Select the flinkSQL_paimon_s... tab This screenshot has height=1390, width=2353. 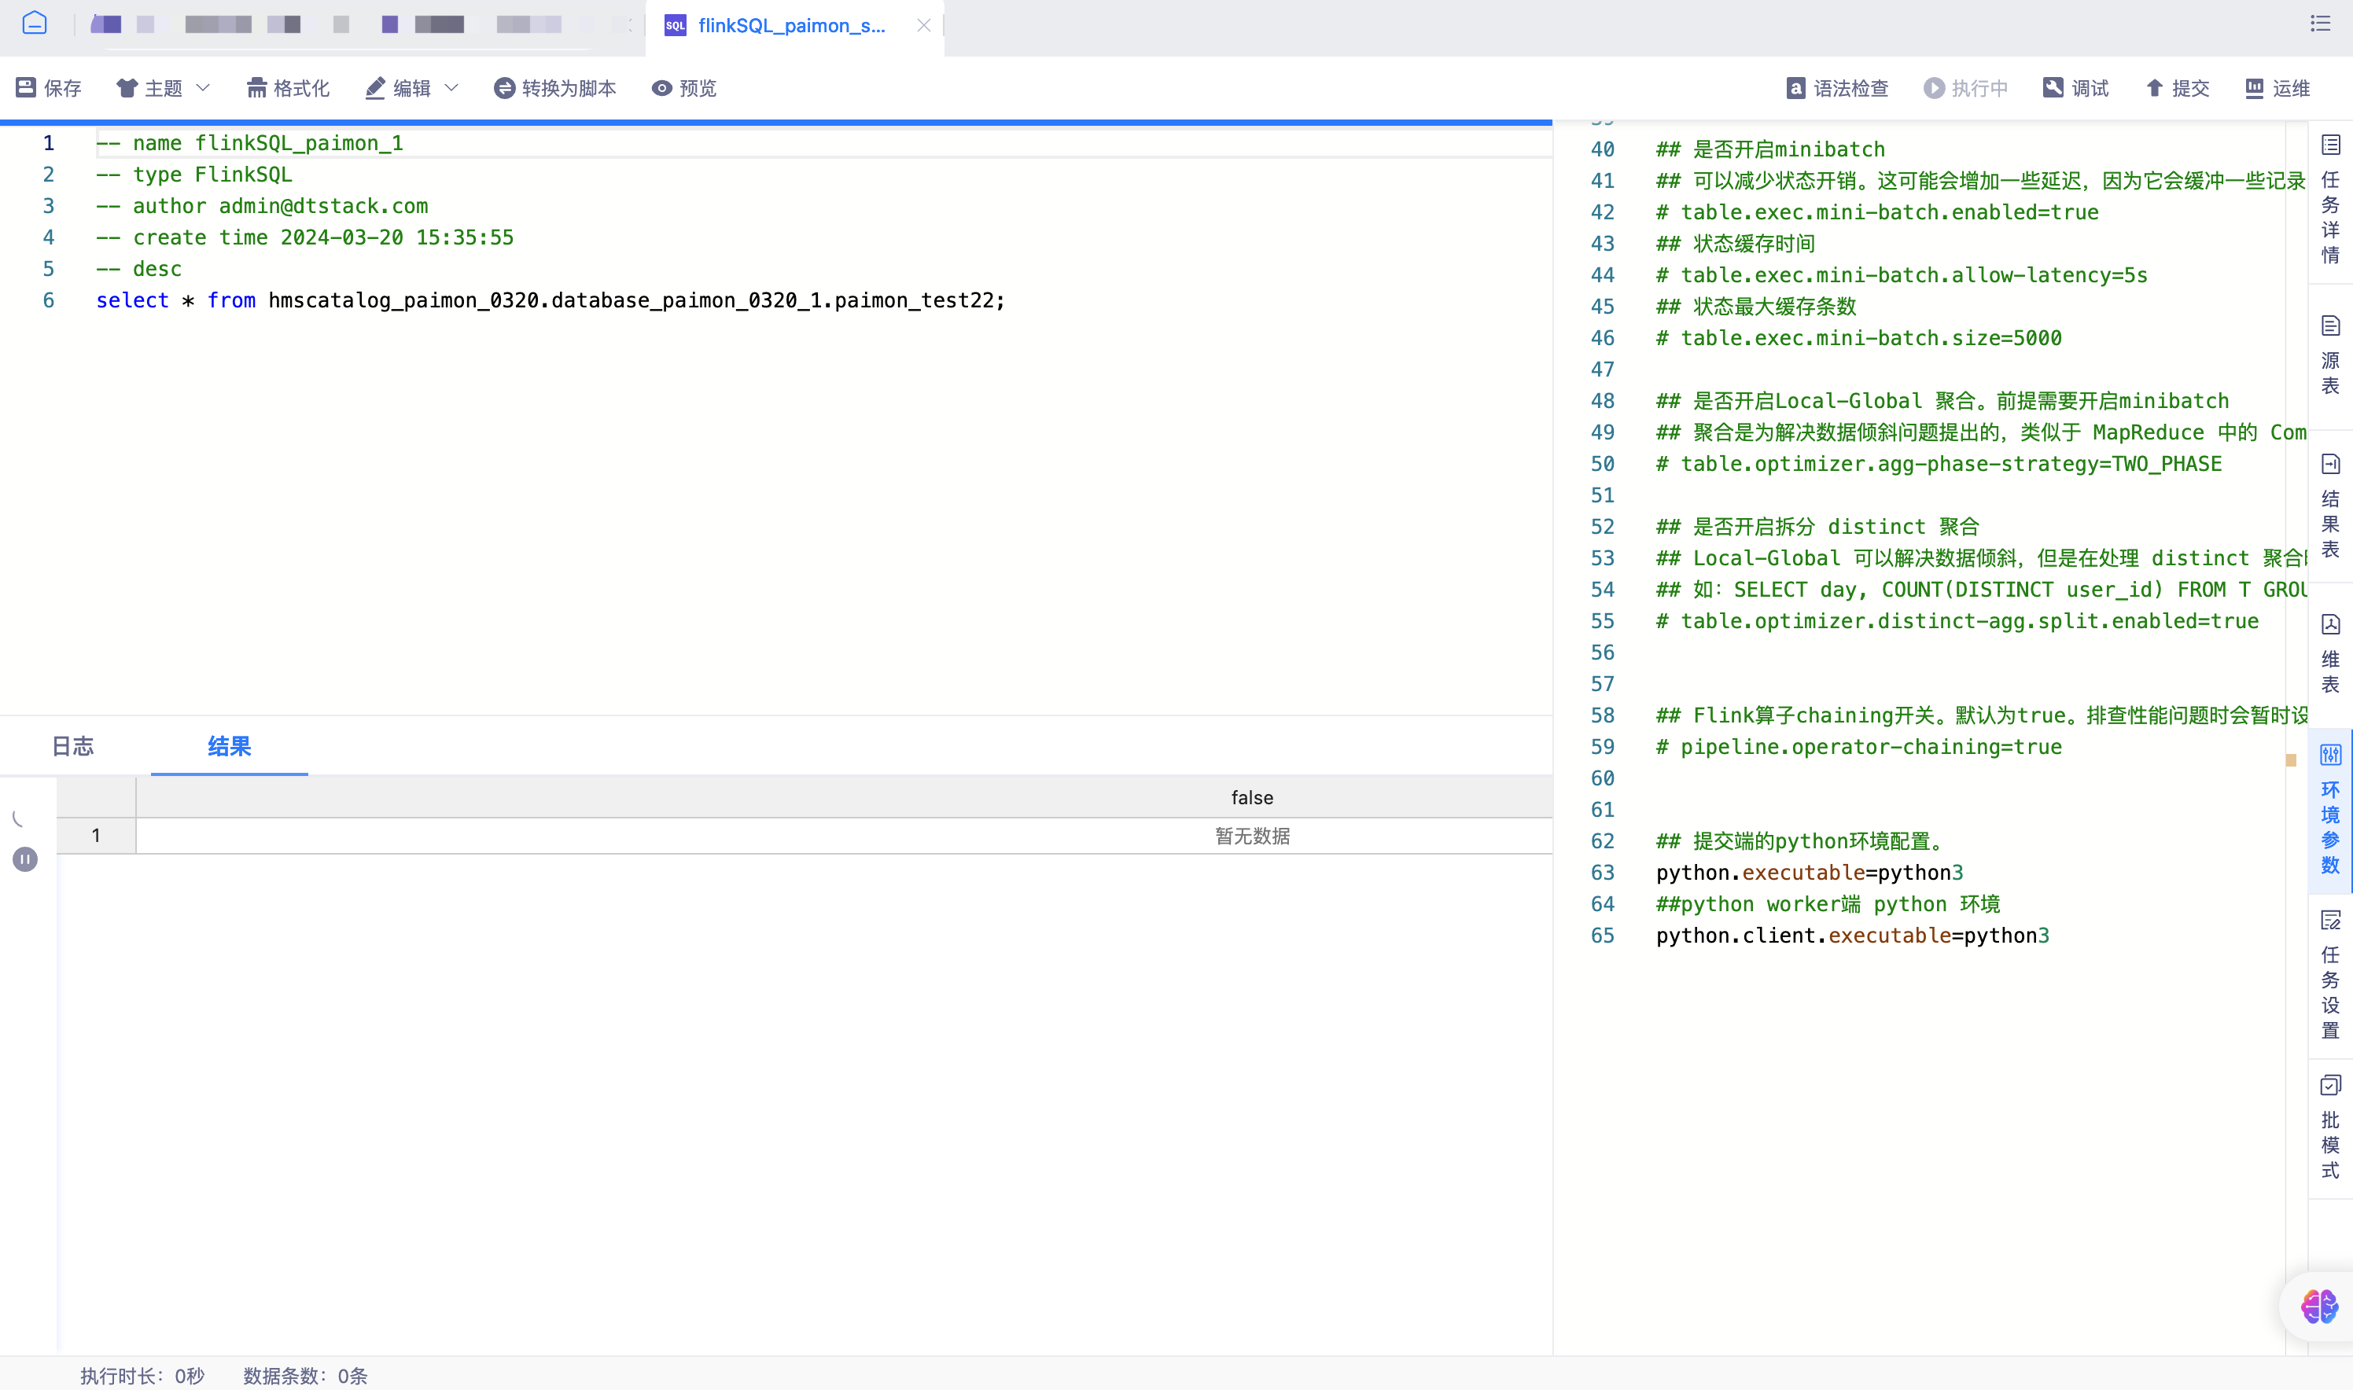793,25
